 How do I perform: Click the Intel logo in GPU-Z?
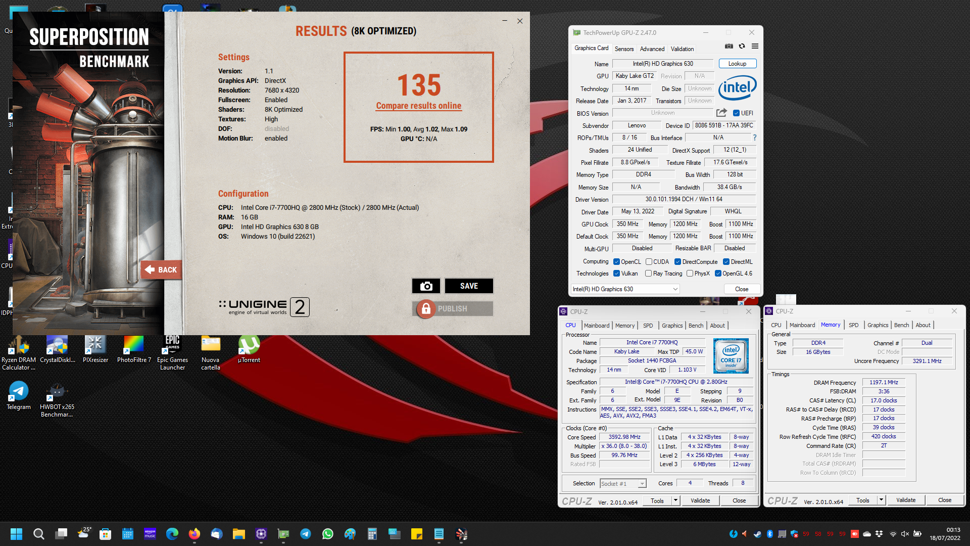pyautogui.click(x=737, y=88)
